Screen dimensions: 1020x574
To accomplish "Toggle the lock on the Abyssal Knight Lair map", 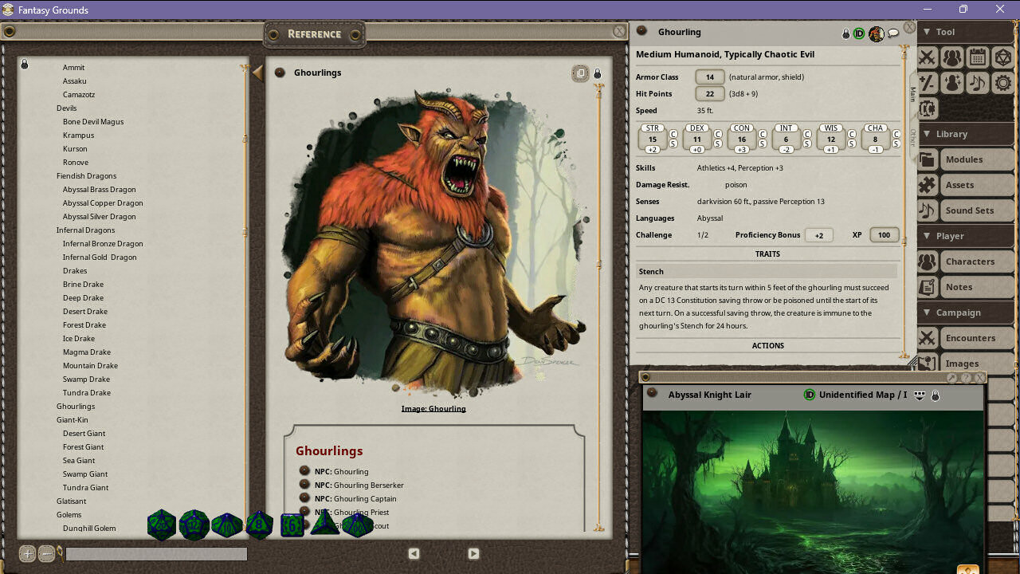I will point(936,395).
